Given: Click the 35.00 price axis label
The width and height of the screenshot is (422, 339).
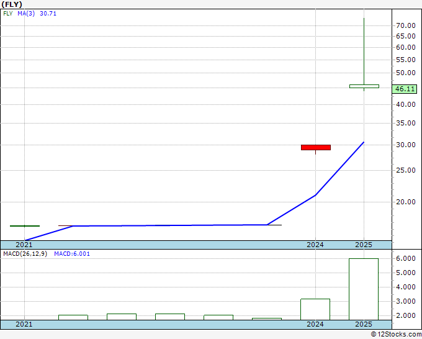Looking at the screenshot, I should pos(406,123).
